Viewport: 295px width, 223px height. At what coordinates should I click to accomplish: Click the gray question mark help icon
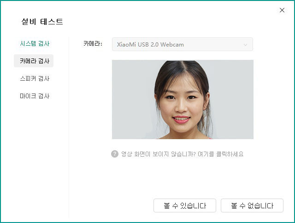[115, 154]
